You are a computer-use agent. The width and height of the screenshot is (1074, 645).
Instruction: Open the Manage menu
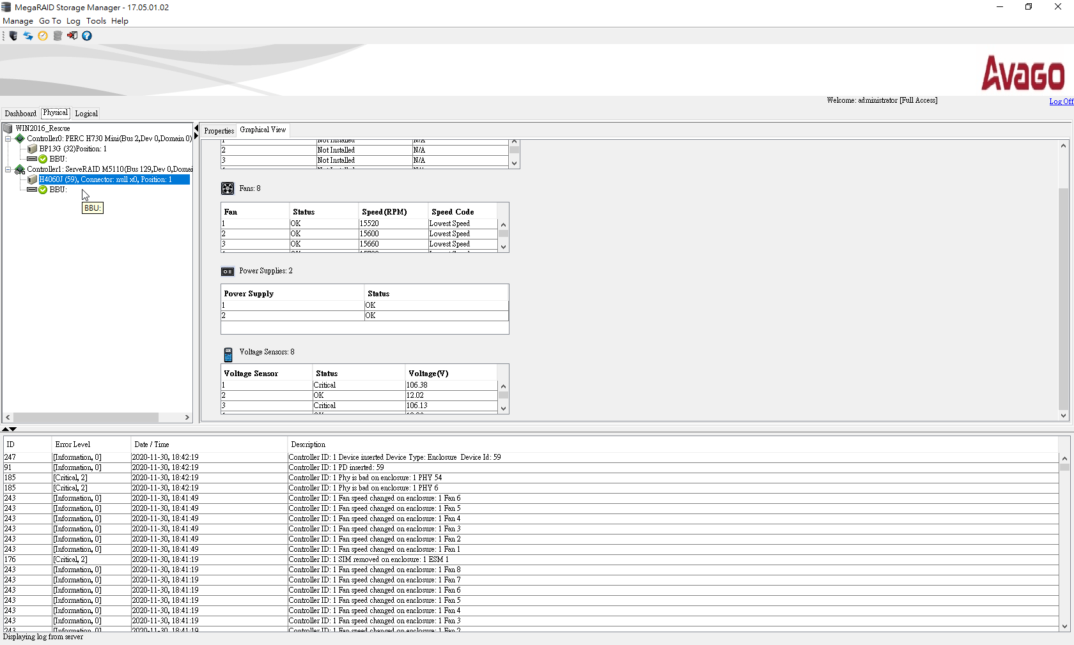pos(18,21)
